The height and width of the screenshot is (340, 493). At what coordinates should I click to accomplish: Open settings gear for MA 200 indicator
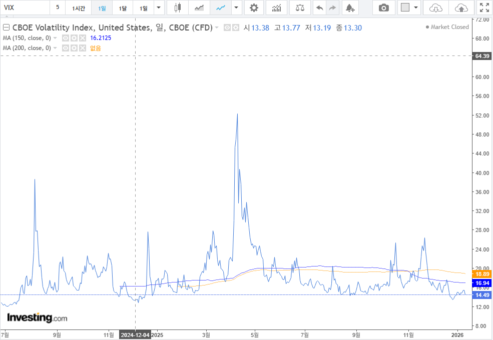pyautogui.click(x=74, y=48)
